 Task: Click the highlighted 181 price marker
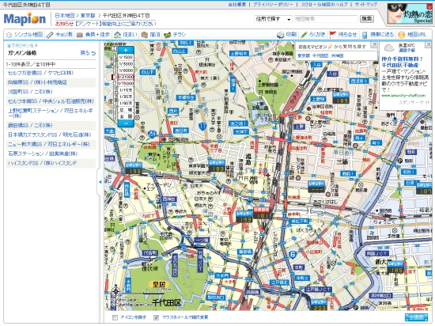tap(261, 213)
